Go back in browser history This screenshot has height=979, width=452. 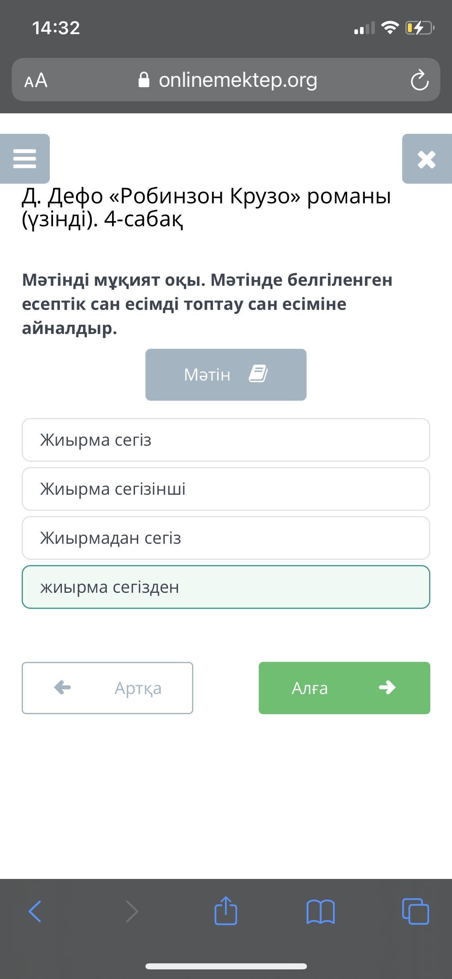[x=35, y=911]
